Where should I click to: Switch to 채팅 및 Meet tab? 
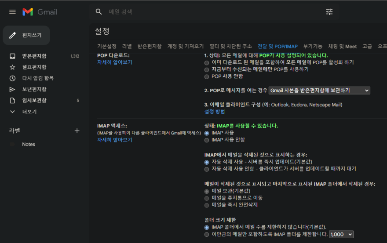point(342,47)
